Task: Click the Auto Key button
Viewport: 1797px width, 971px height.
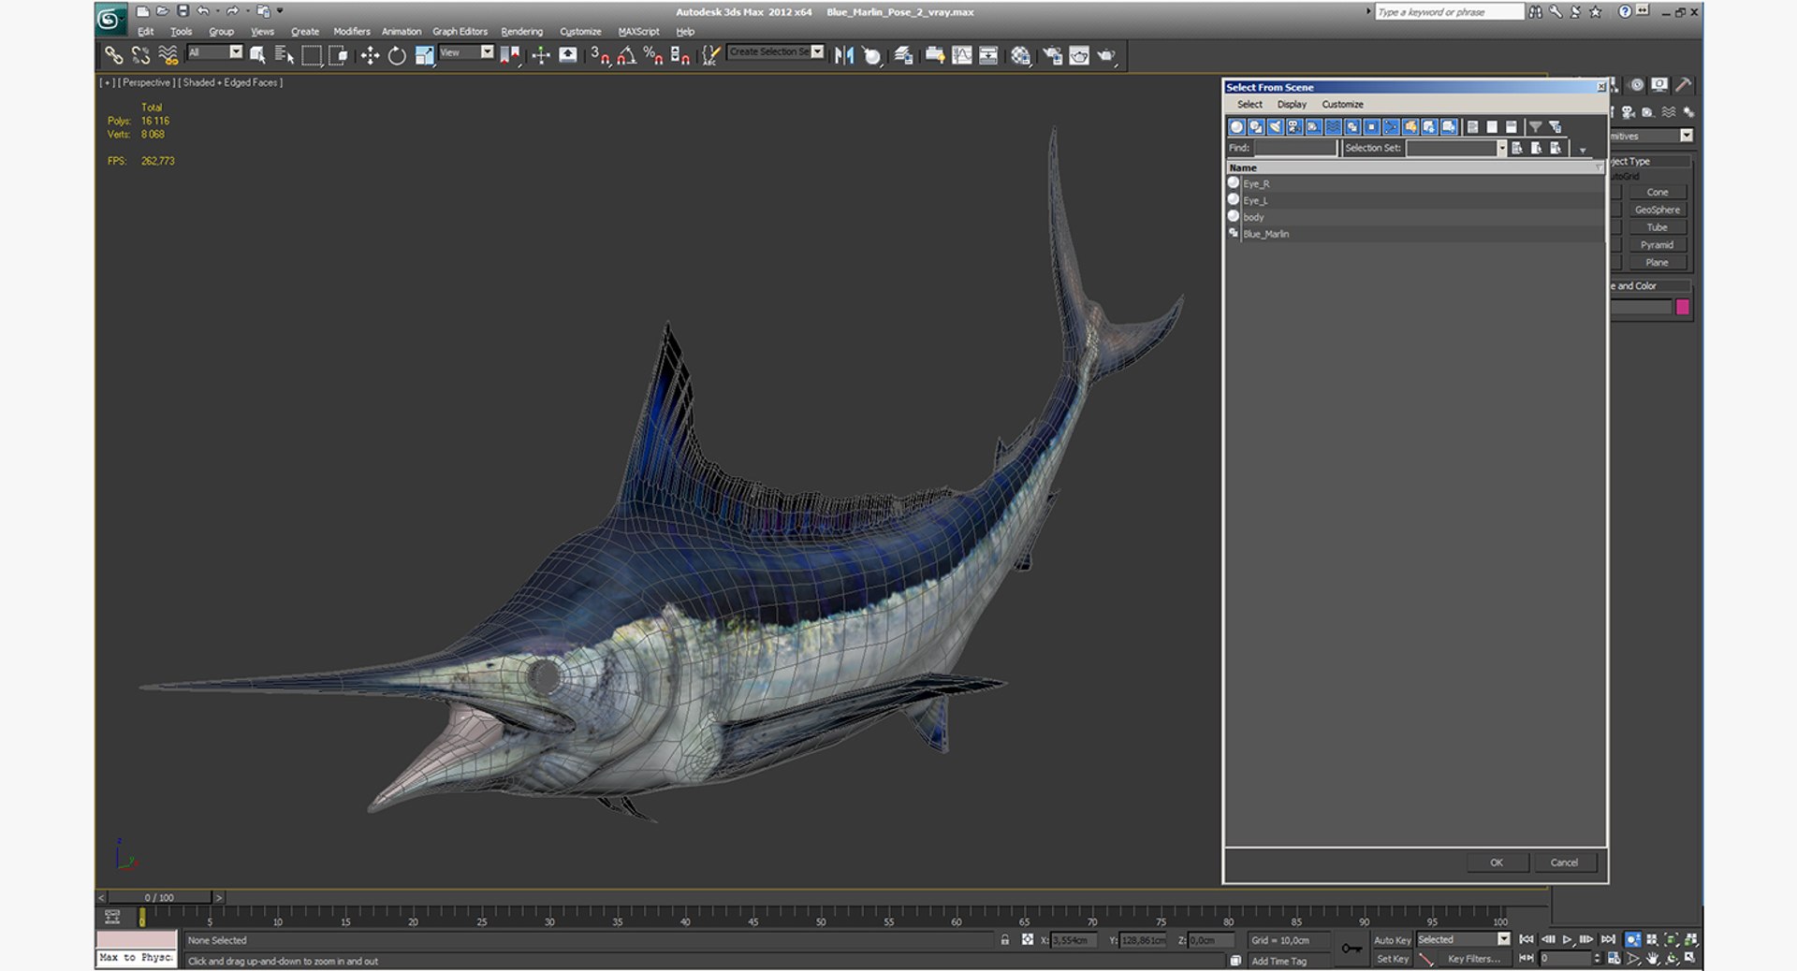Action: click(1392, 940)
